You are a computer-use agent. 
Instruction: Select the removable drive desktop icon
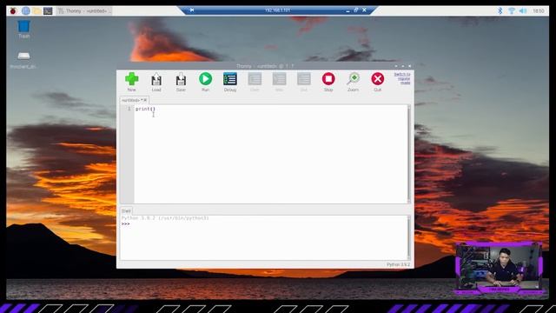pyautogui.click(x=23, y=60)
